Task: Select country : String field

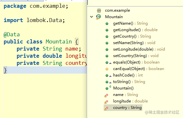Action: tap(127, 108)
